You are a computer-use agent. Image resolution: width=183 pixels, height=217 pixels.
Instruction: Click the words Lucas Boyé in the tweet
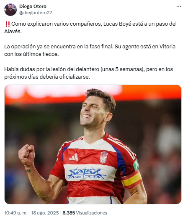117,24
